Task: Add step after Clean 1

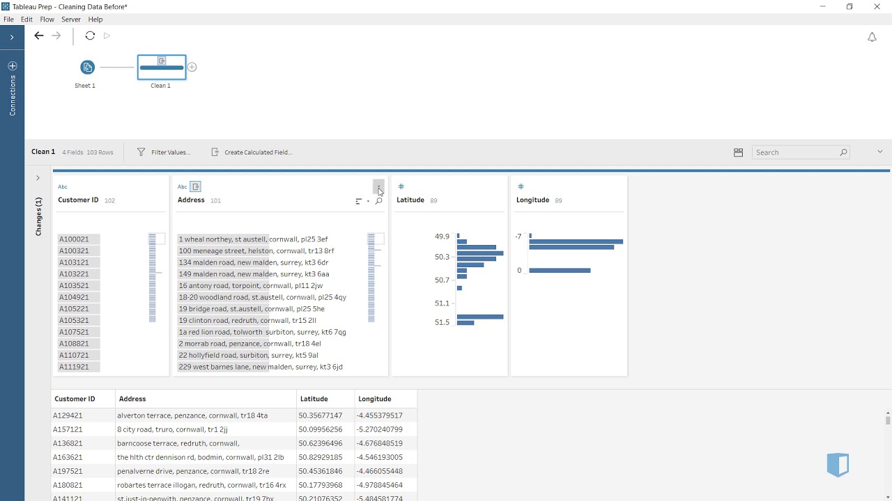Action: tap(192, 67)
